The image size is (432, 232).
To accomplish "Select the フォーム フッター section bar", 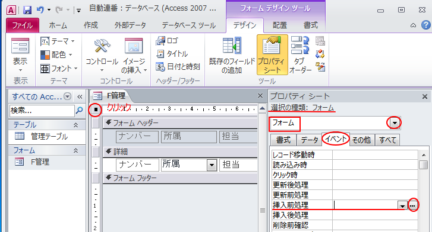I will [x=180, y=178].
